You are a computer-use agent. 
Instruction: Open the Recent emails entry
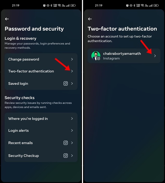41,143
